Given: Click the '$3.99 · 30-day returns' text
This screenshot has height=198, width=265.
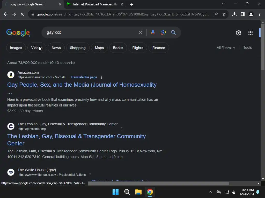Looking at the screenshot, I should tap(25, 111).
